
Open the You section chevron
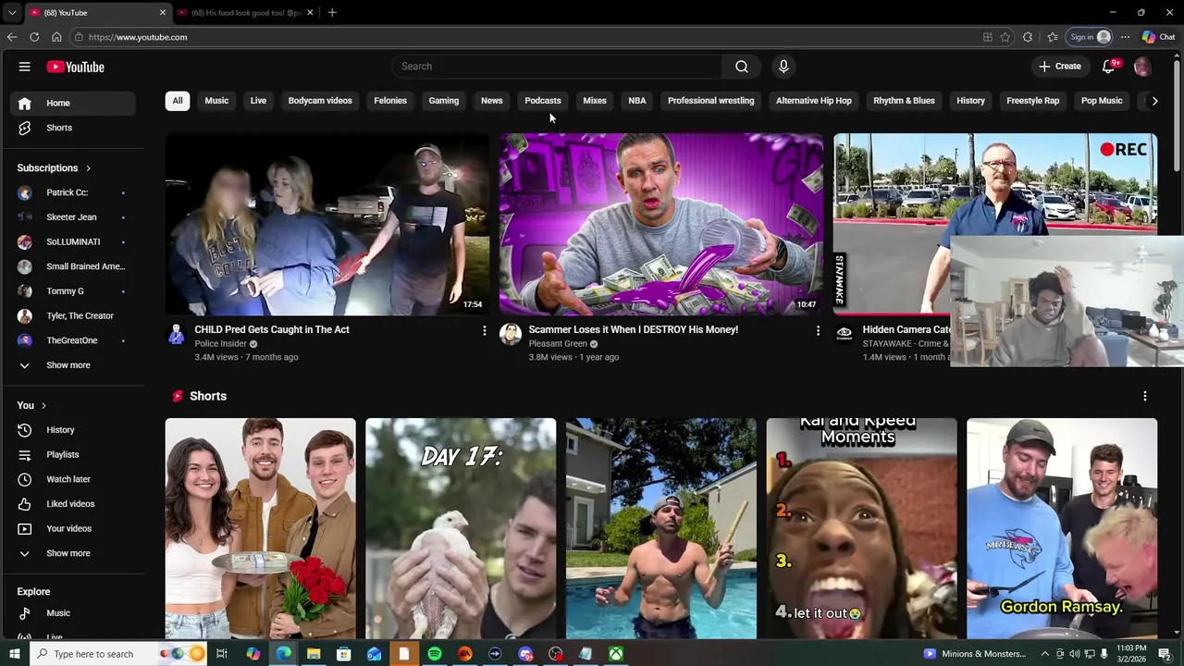tap(43, 405)
